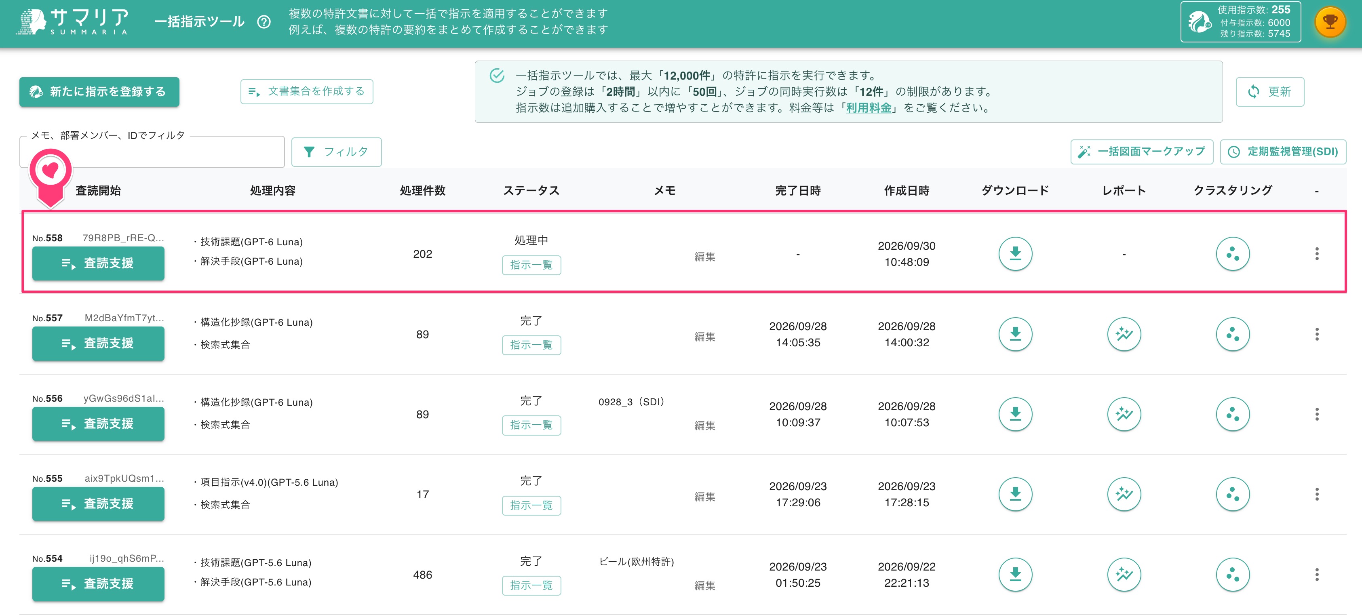Download results for job No.556
Viewport: 1362px width, 615px height.
1014,414
